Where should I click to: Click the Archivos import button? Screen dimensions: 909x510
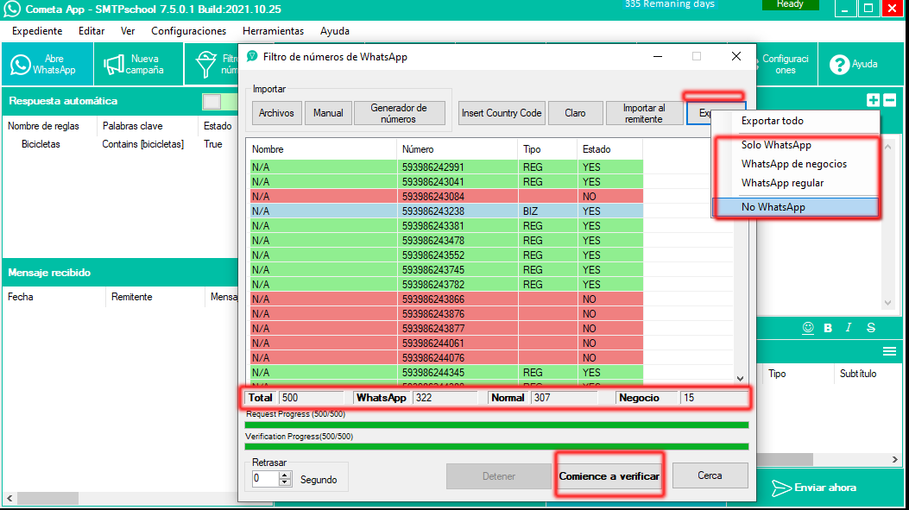tap(276, 113)
